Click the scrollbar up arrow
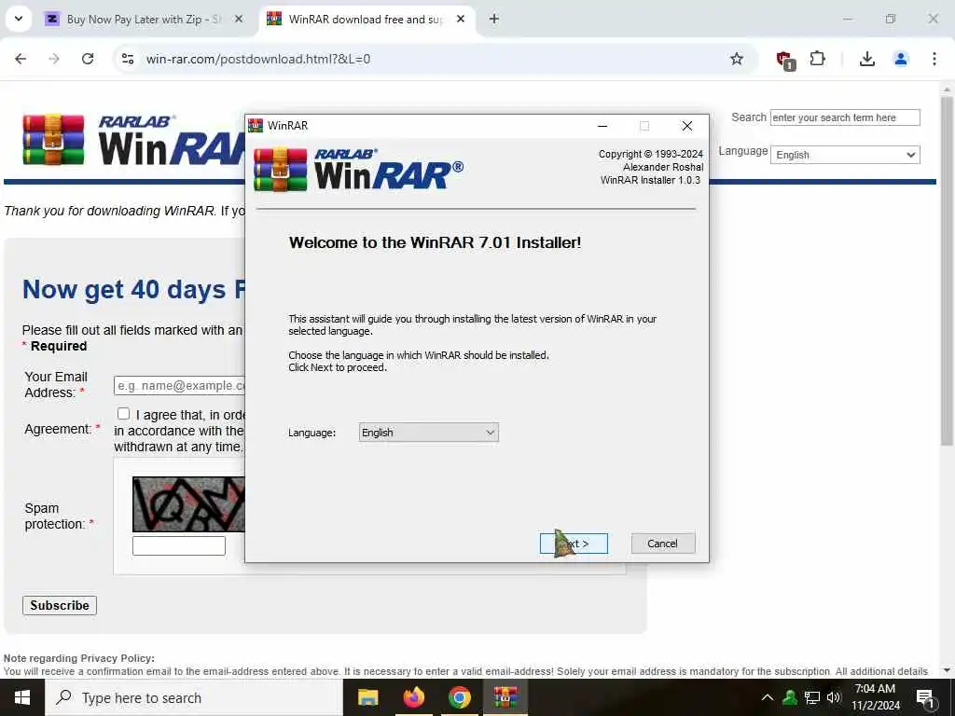 947,89
